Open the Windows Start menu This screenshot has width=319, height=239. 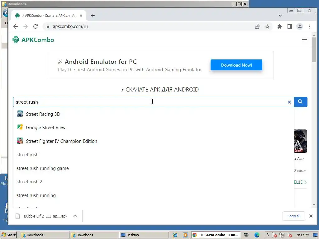point(8,235)
